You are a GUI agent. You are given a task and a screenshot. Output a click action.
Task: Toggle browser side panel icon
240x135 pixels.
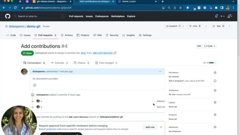[222, 7]
